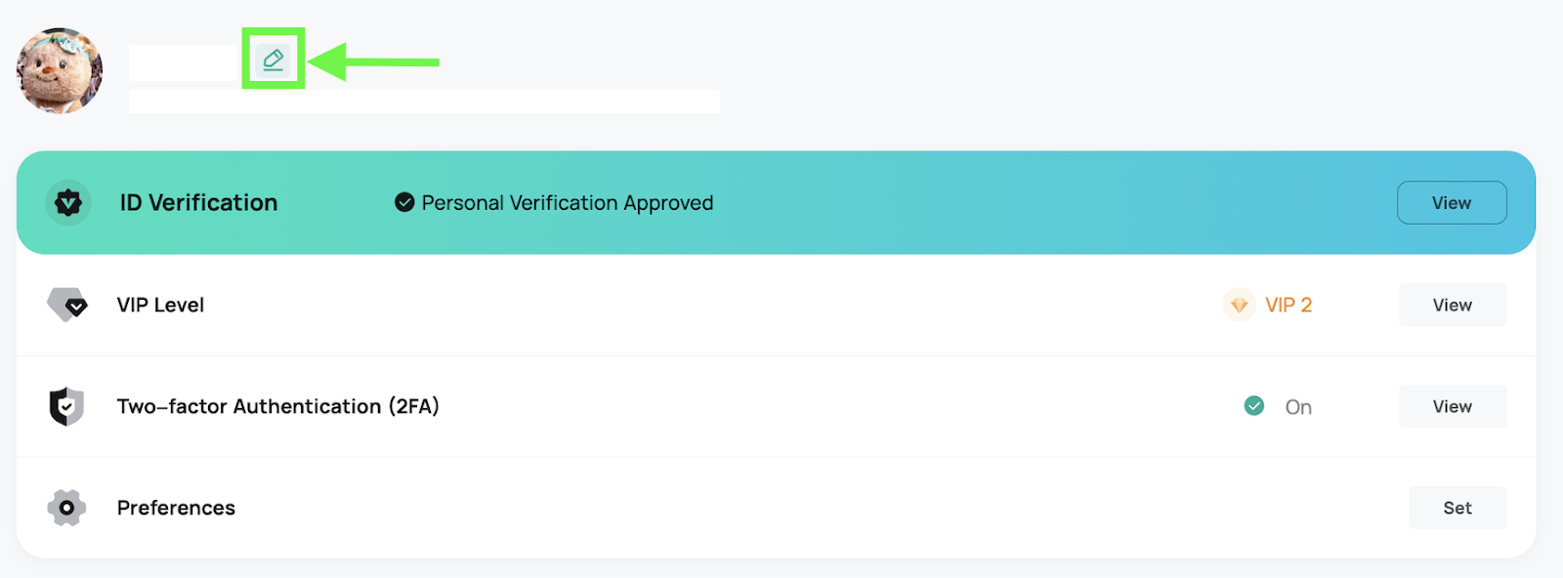Click the 2FA On status text
The image size is (1563, 578).
[1298, 407]
